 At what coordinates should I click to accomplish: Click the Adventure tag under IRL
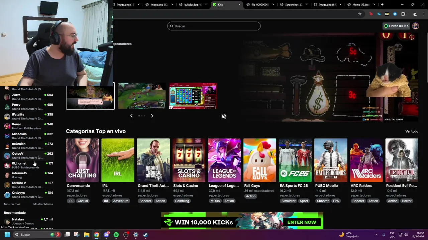[x=121, y=201]
